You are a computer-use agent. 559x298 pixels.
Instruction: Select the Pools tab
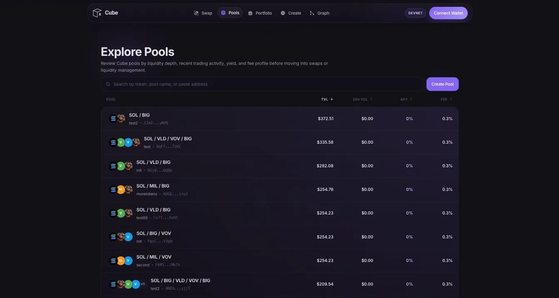pos(230,13)
